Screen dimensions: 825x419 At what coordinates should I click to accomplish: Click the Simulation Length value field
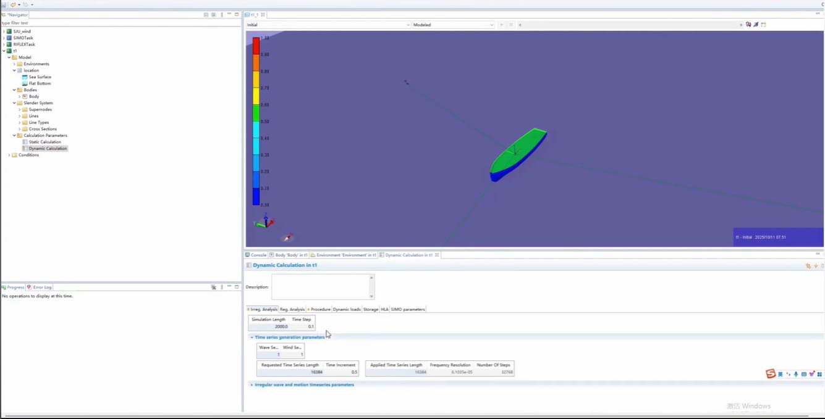click(269, 326)
